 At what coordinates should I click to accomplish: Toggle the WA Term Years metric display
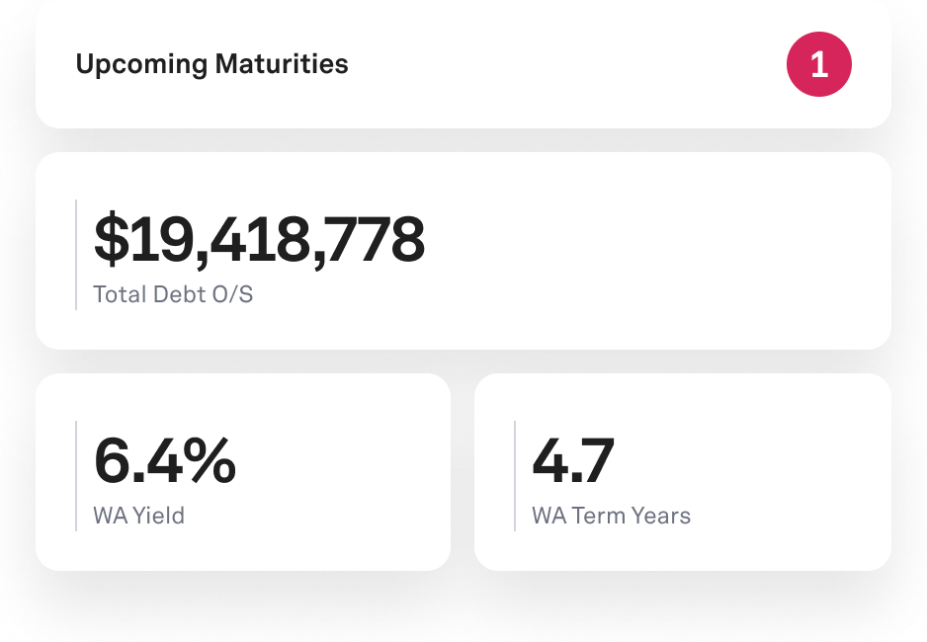683,471
